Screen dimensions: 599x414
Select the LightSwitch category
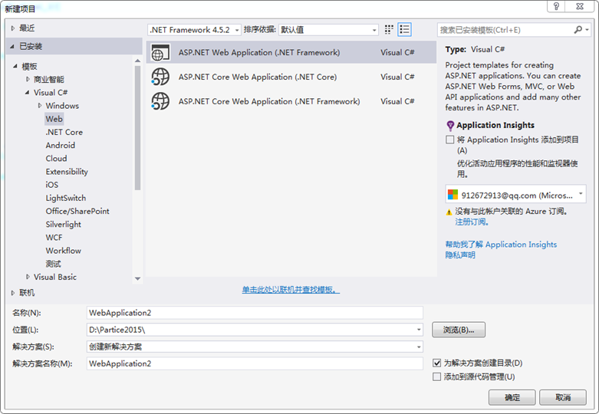(66, 198)
